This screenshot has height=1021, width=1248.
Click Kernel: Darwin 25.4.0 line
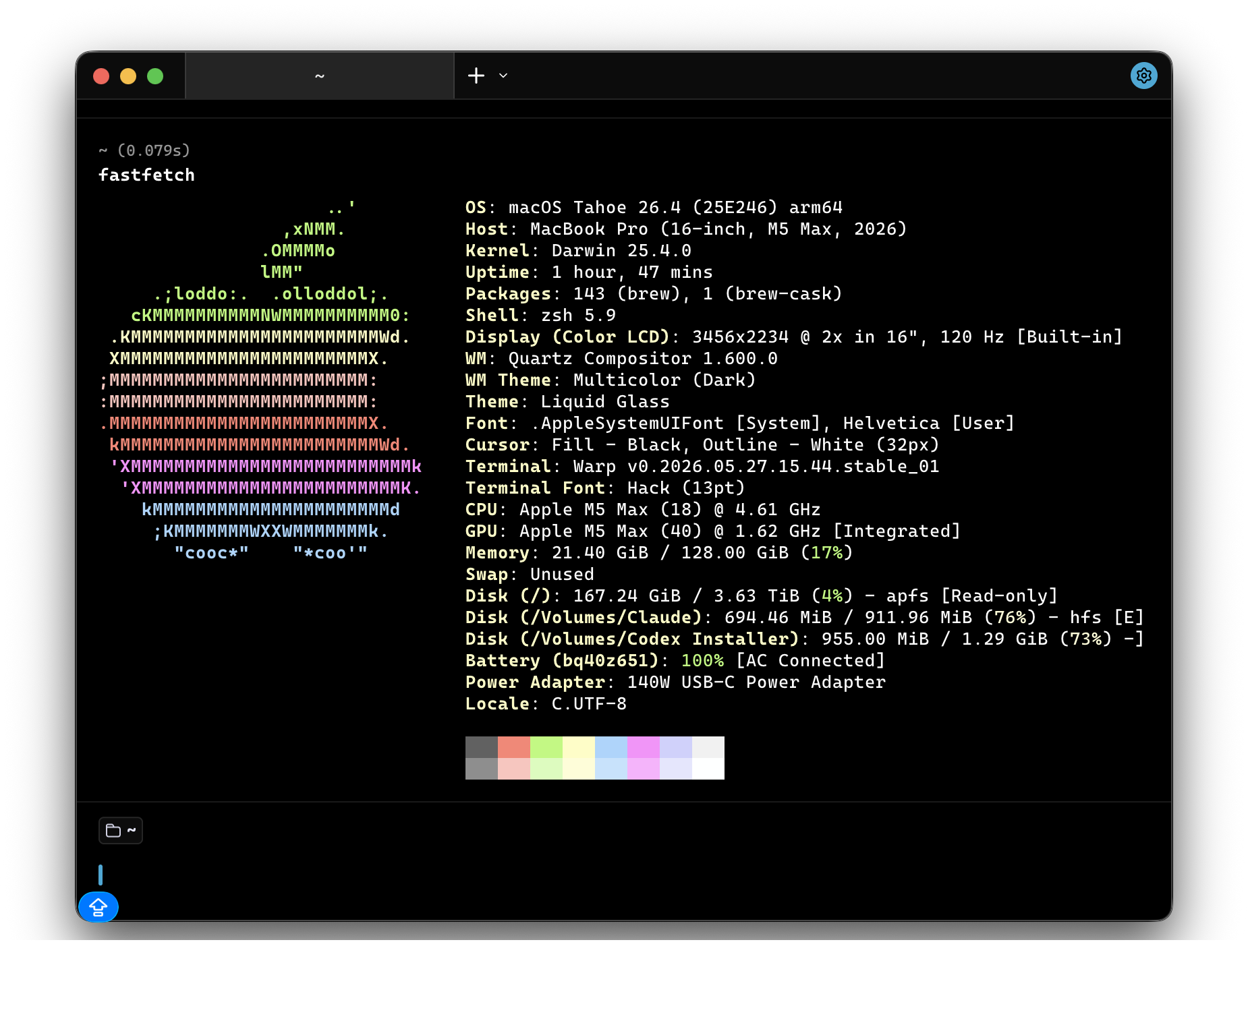pyautogui.click(x=578, y=251)
